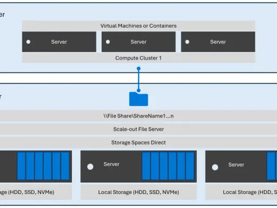Click the white dot on middle storage Server
Viewport: 277px width, 208px height.
tap(90, 167)
